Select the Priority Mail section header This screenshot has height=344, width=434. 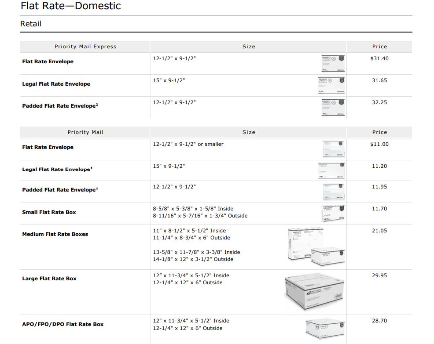85,132
